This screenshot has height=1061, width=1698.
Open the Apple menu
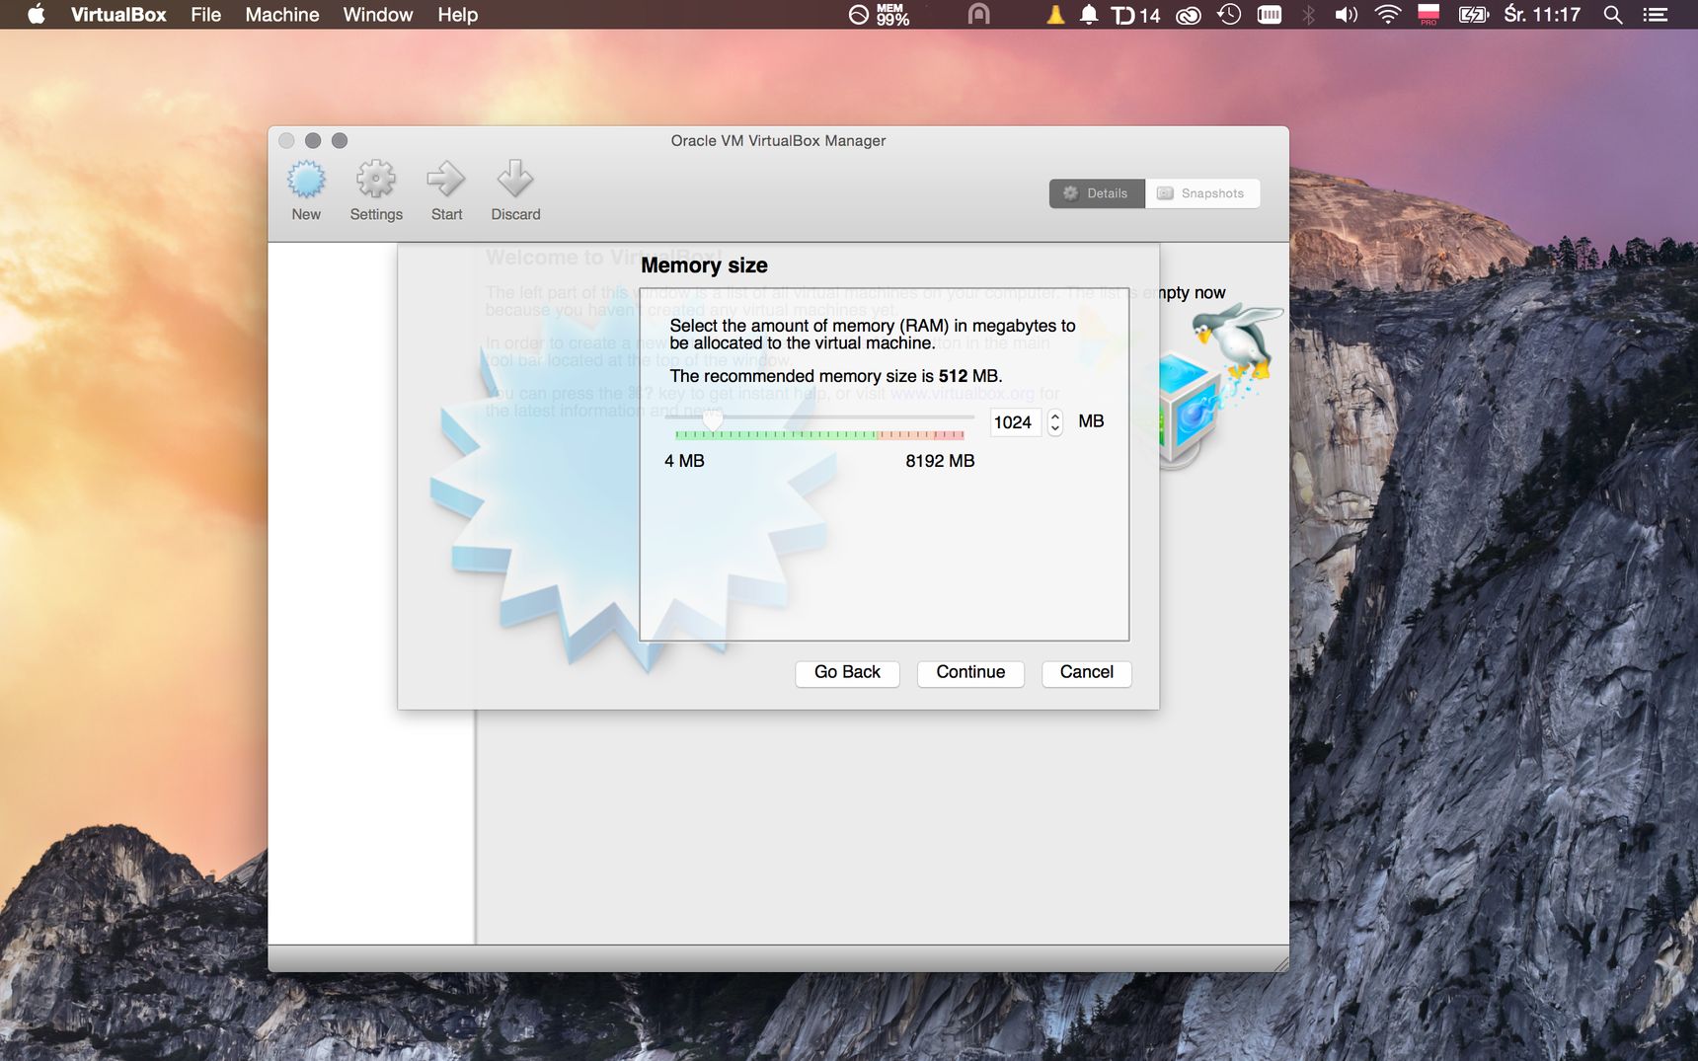pos(37,15)
